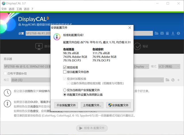This screenshot has height=135, width=184.
Task: Open the 显示 display monitor tab icon
Action: pos(39,46)
